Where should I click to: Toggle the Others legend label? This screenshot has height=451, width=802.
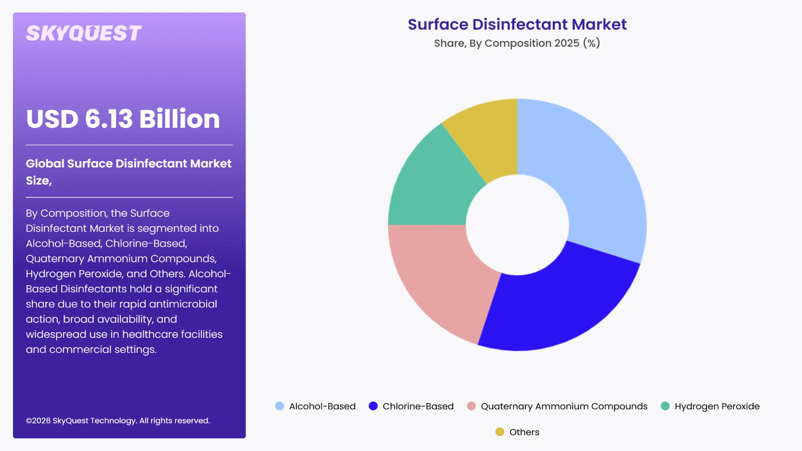(x=524, y=432)
